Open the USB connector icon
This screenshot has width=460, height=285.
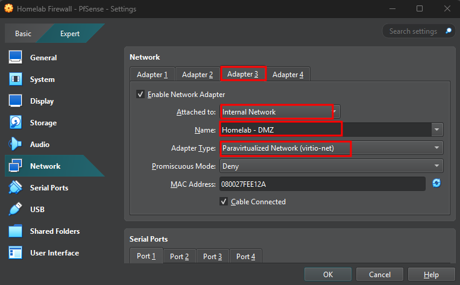15,209
